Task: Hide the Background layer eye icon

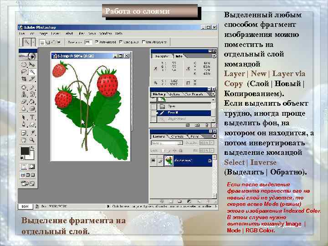Action: pos(154,160)
